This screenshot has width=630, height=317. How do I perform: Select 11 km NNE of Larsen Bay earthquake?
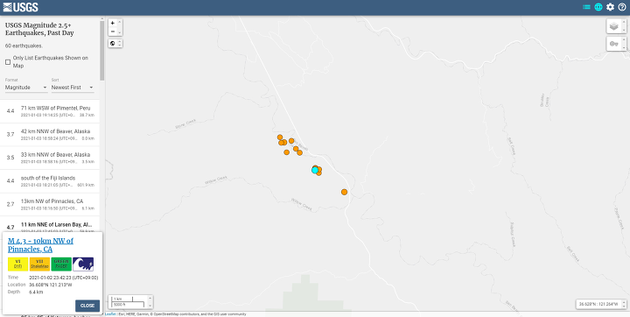point(50,224)
